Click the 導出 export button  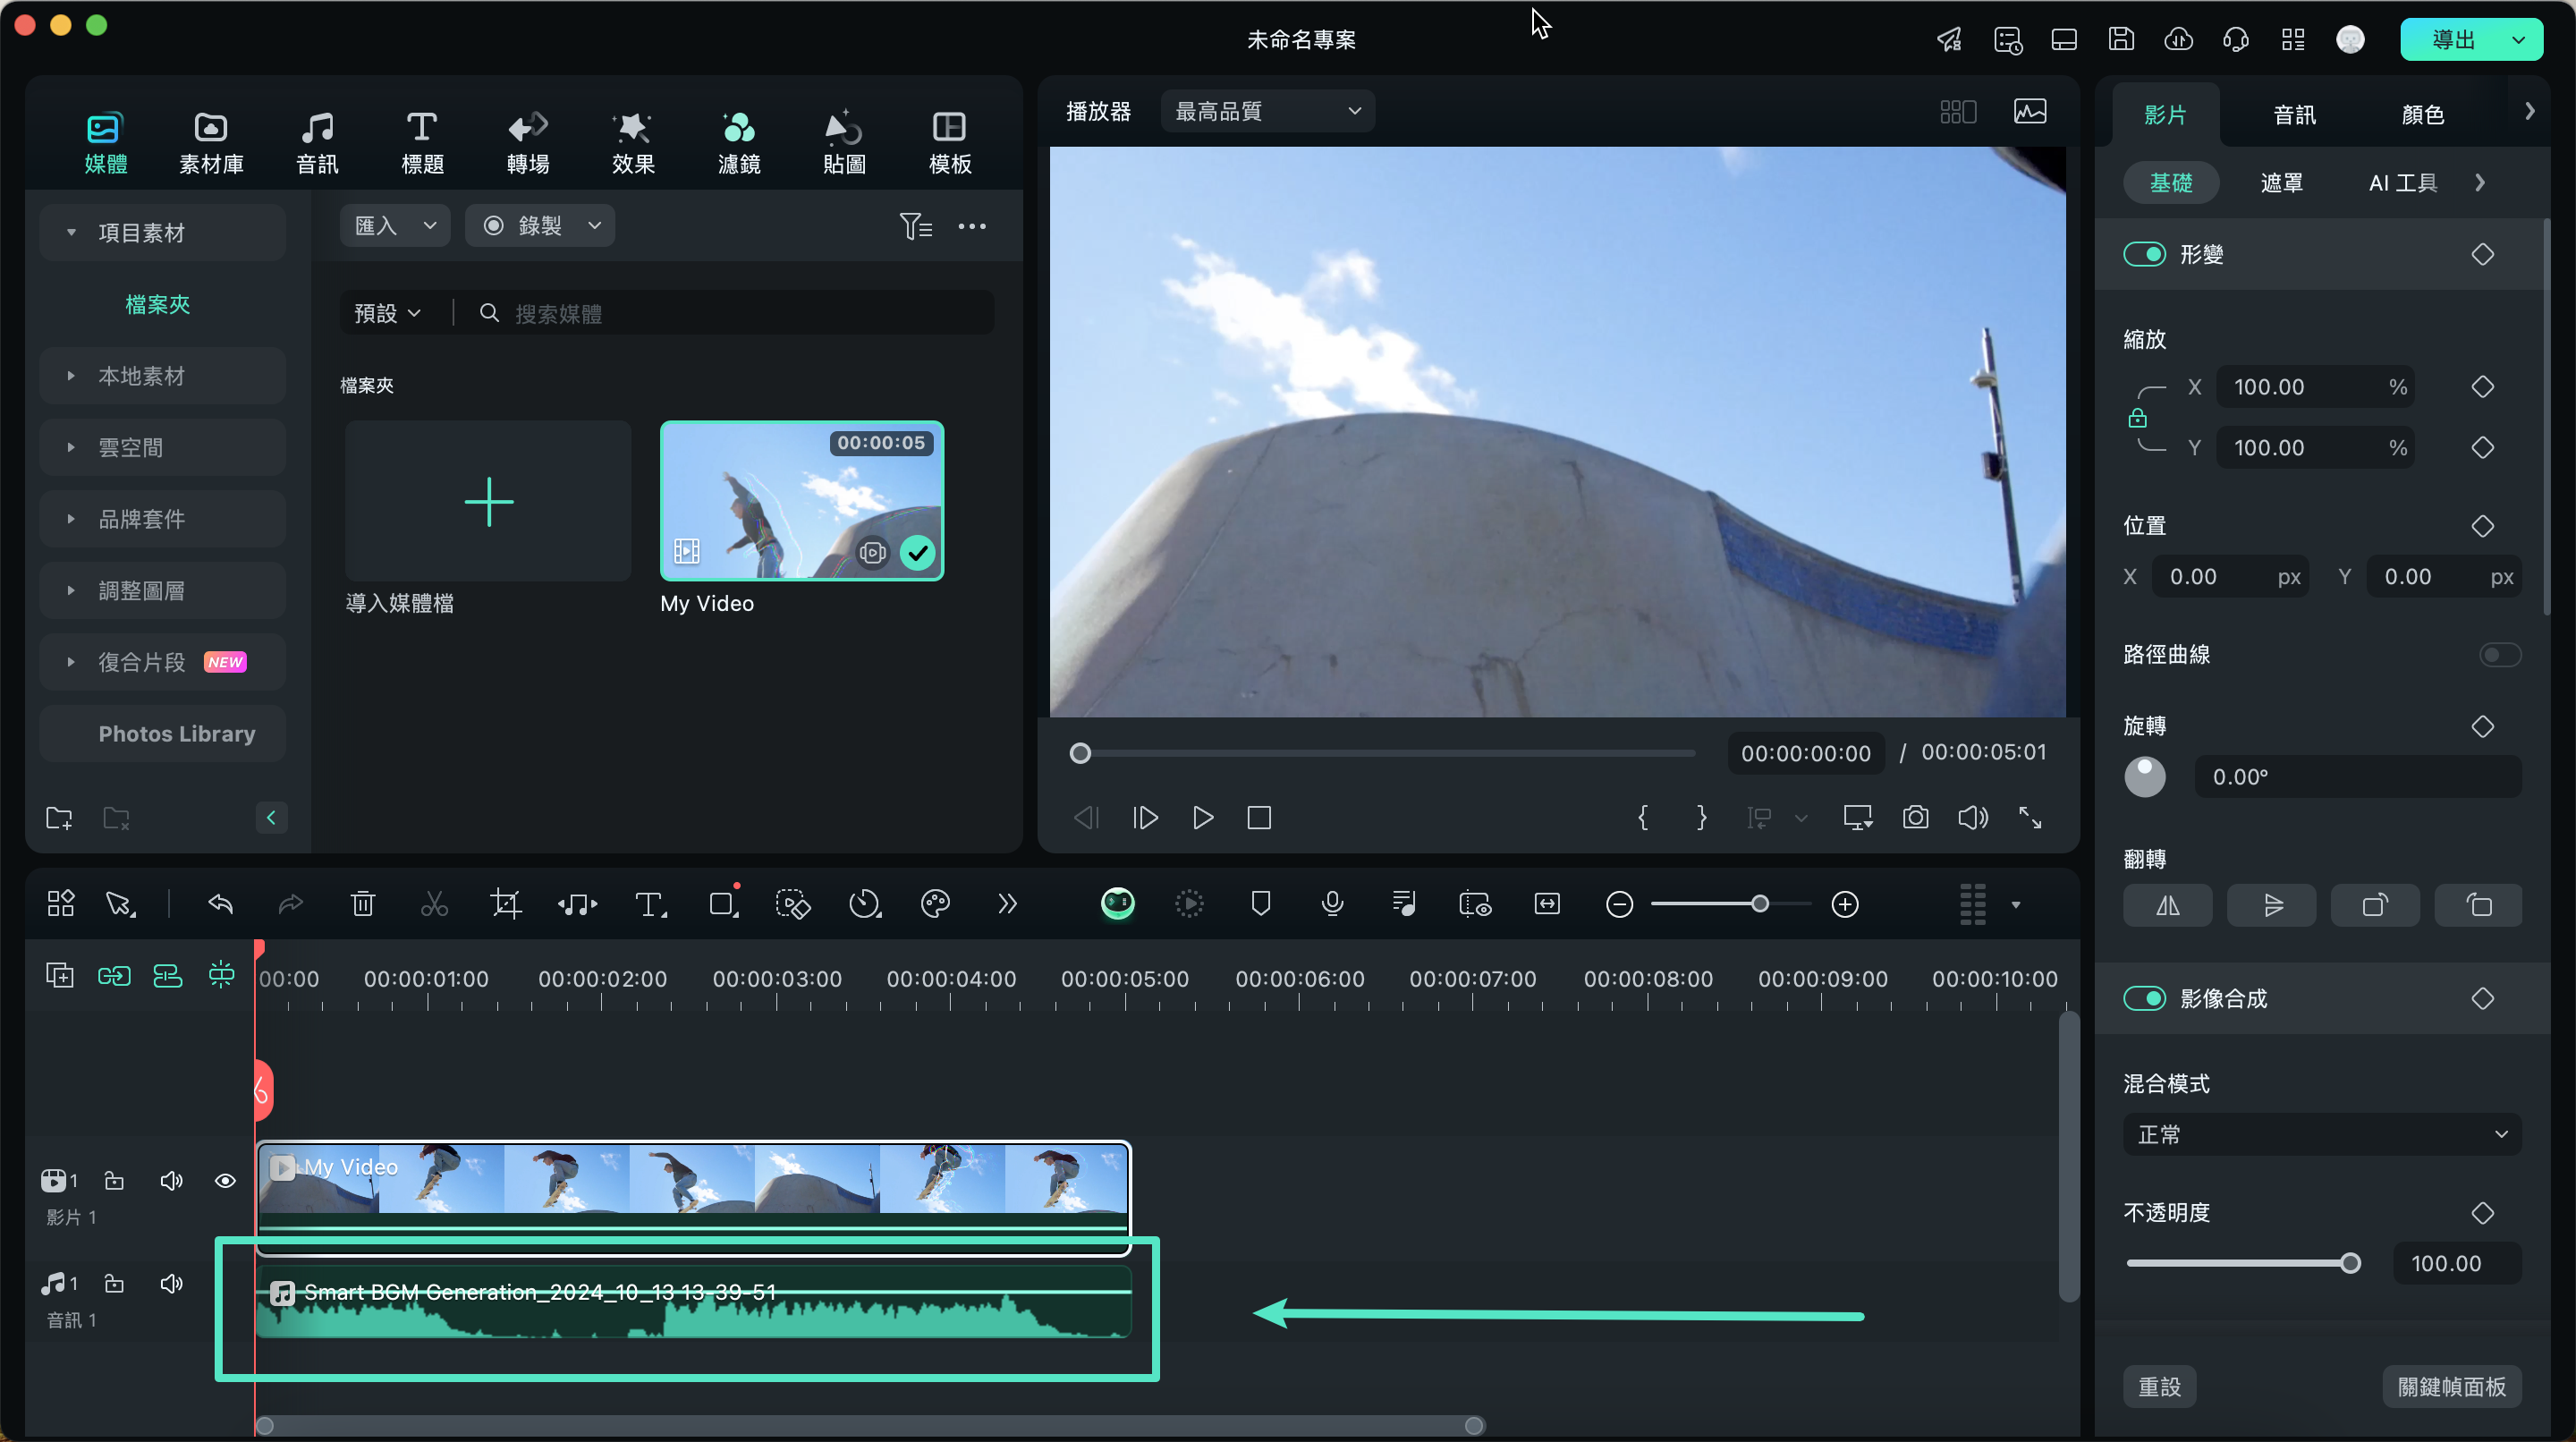coord(2453,40)
